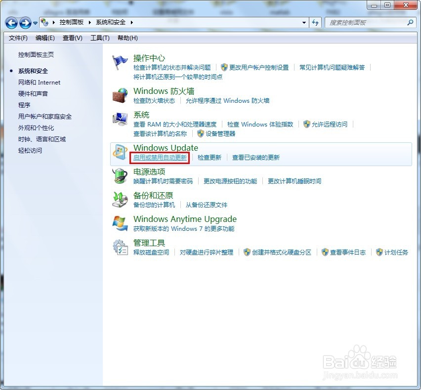Viewport: 421px width, 390px height.
Task: Expand the arrow after 系统和安全 in breadcrumb
Action: click(x=131, y=22)
